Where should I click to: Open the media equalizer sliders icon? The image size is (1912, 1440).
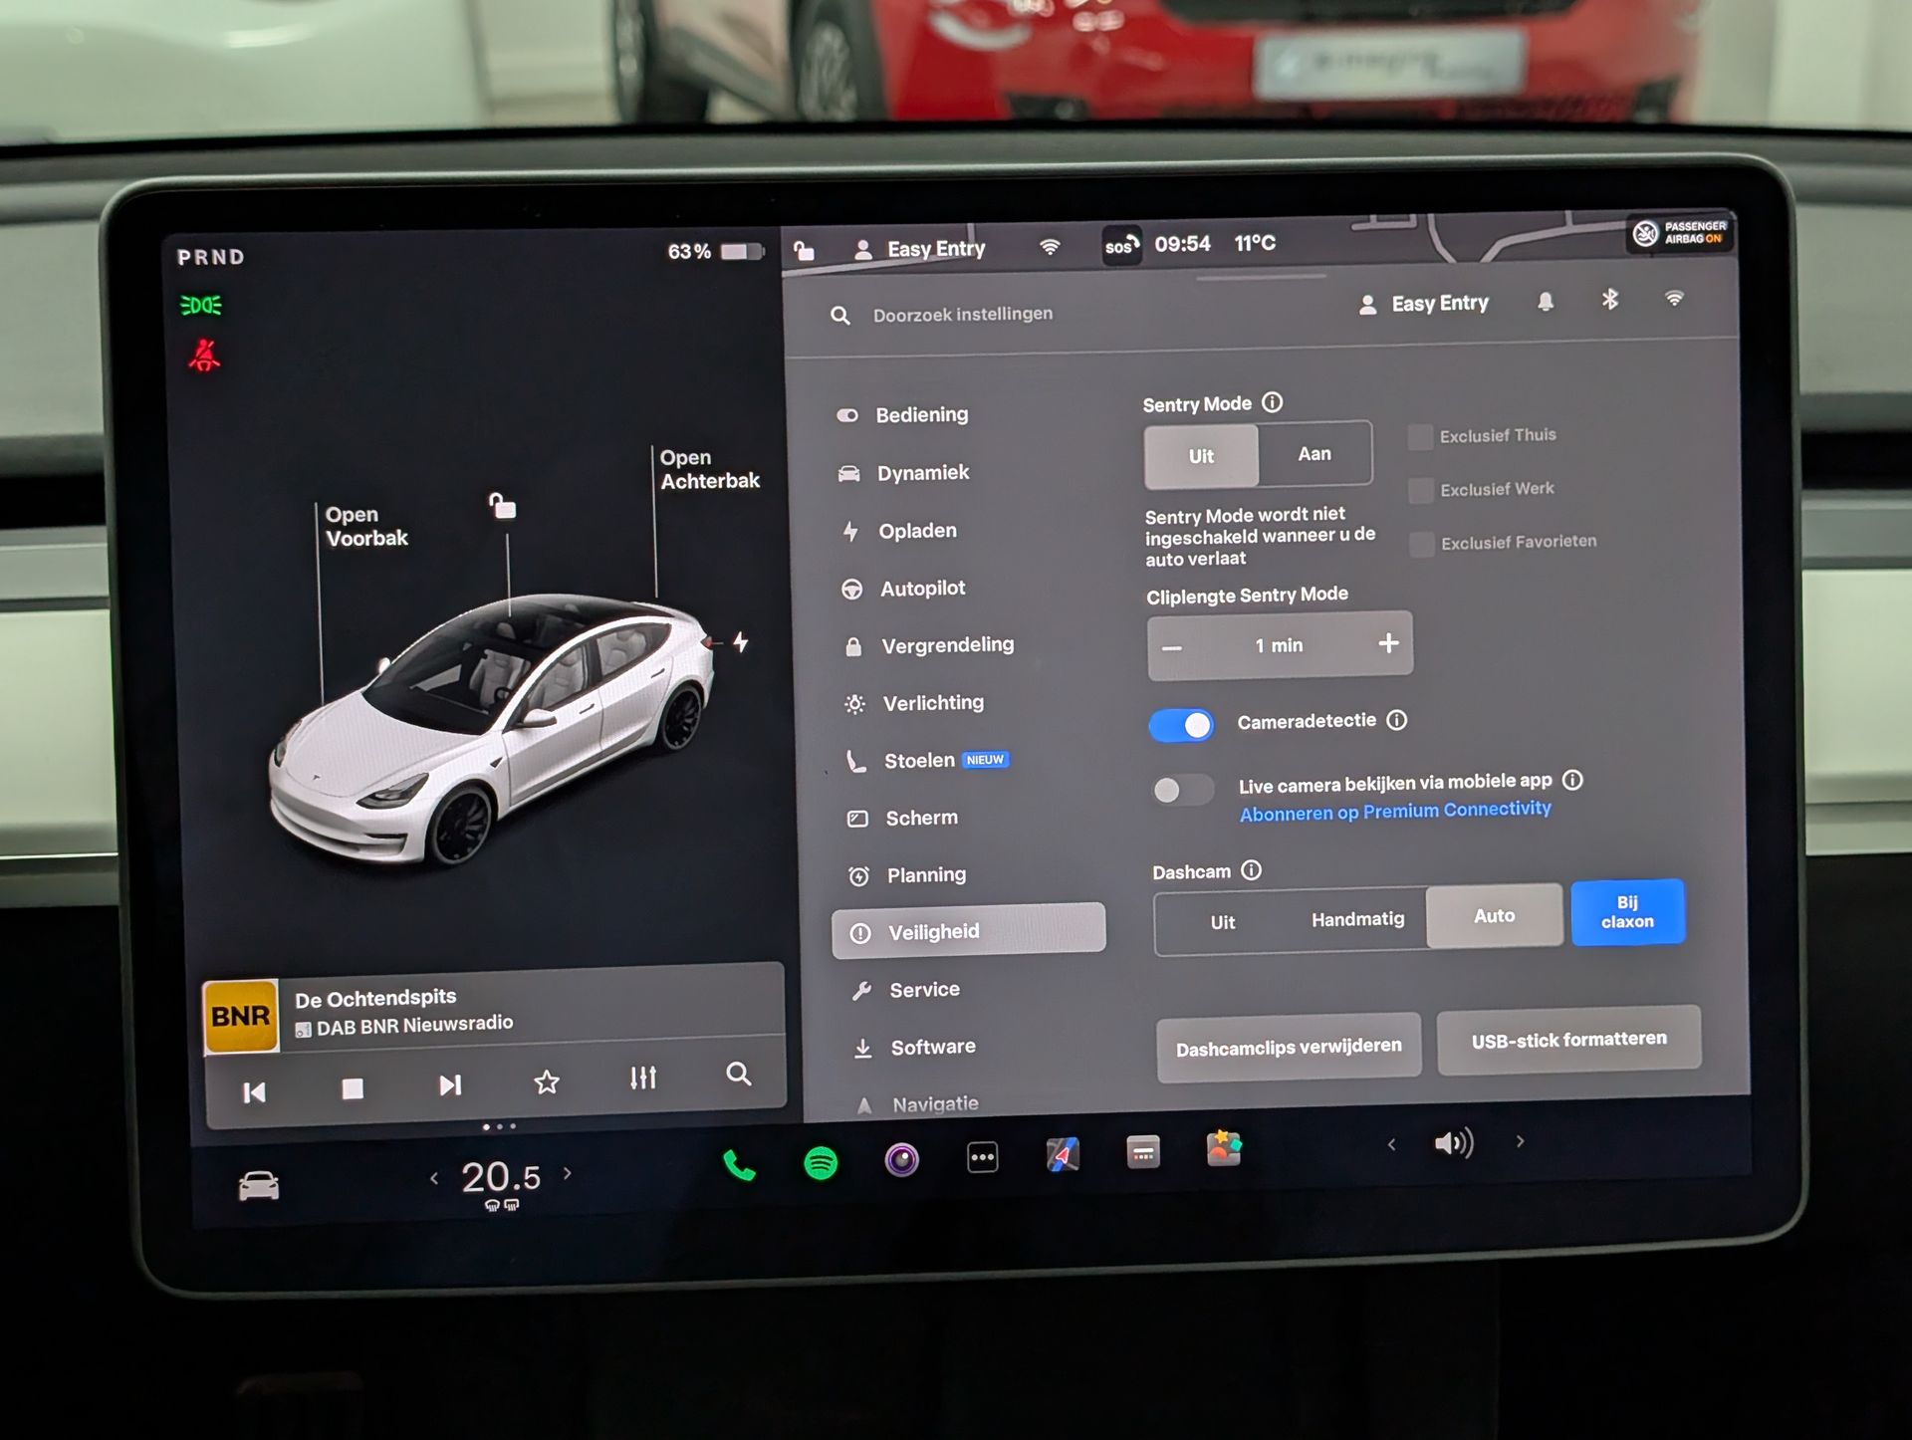[x=642, y=1078]
